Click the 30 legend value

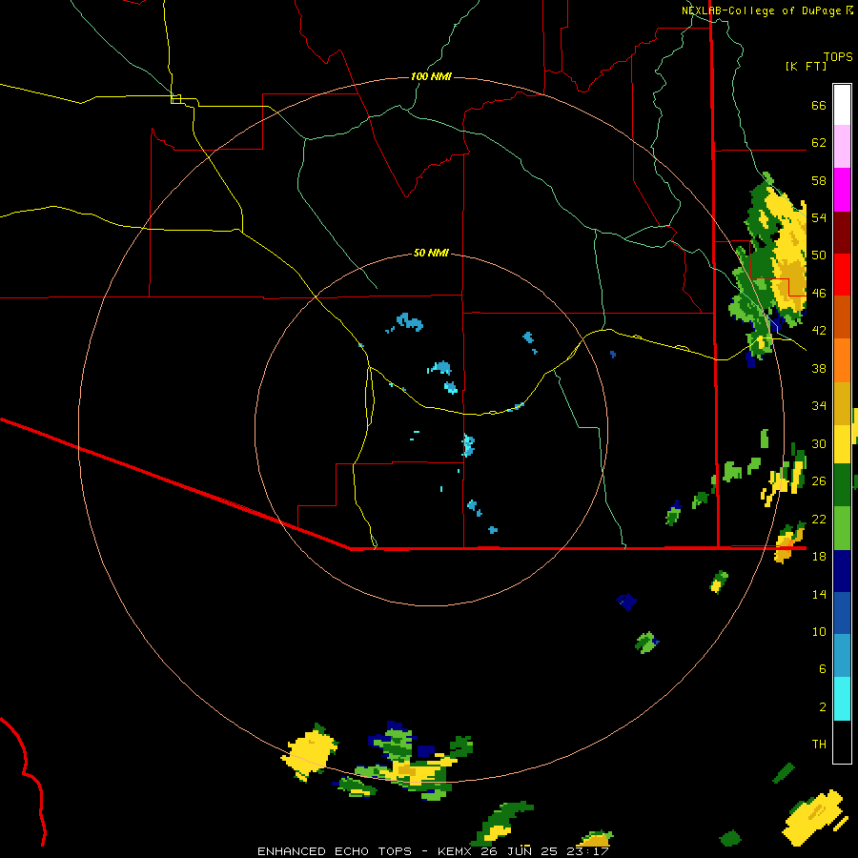pos(819,443)
